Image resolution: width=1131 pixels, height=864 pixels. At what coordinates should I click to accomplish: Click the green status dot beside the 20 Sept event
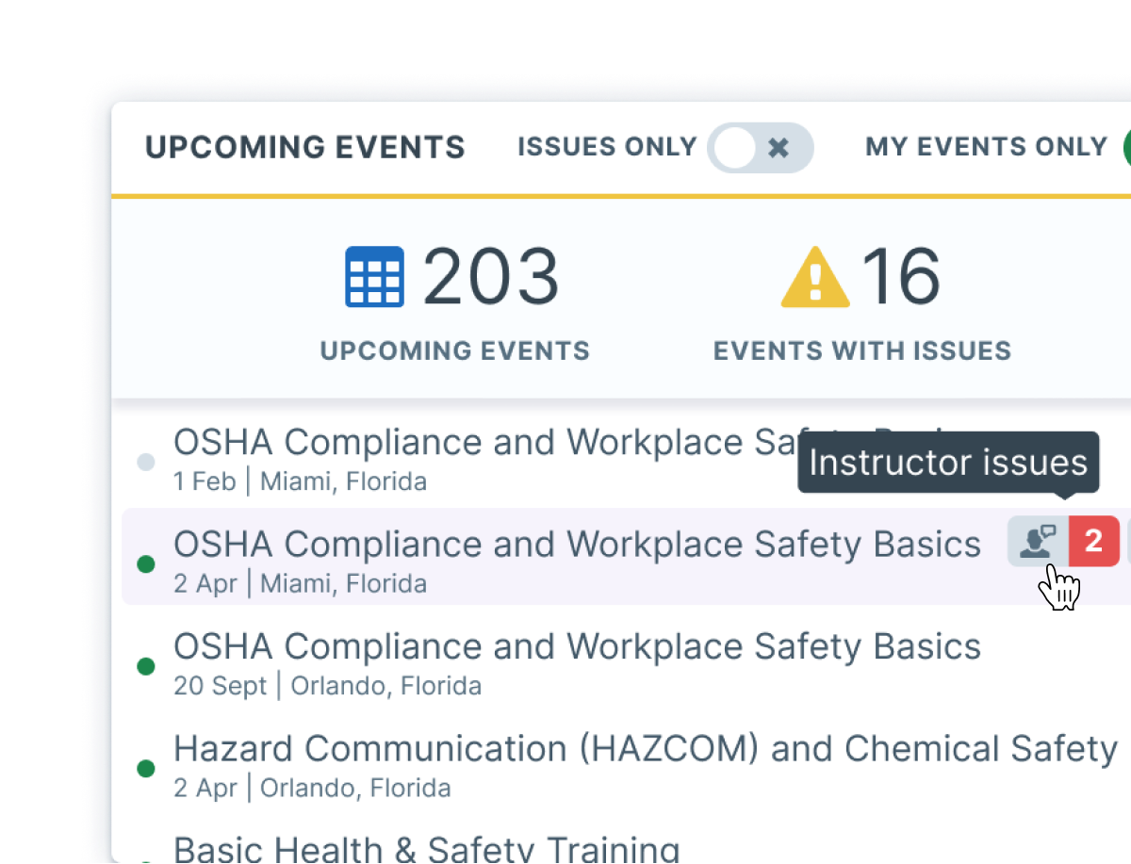pos(146,665)
